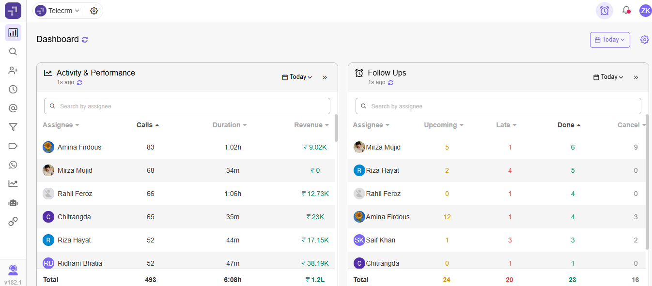Open the automation bot sidebar icon
652x286 pixels.
(x=13, y=203)
